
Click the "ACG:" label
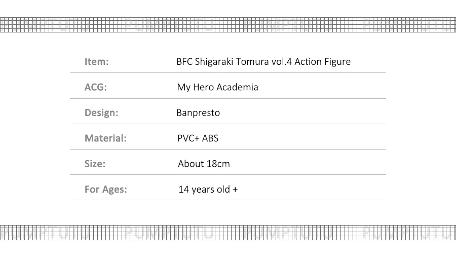pyautogui.click(x=96, y=87)
